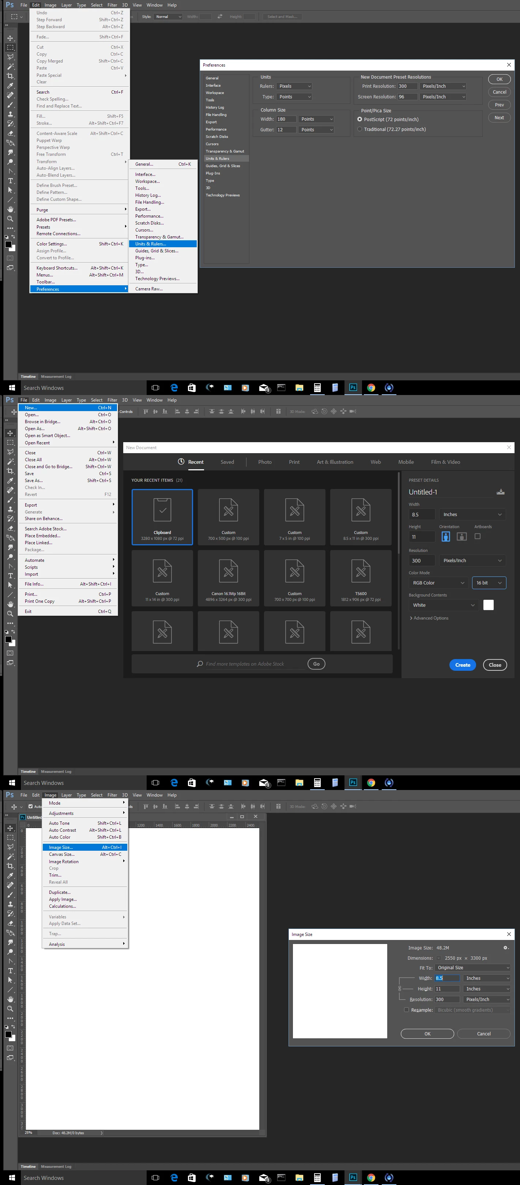Switch to Art & Illustration tab
520x1185 pixels.
point(335,462)
